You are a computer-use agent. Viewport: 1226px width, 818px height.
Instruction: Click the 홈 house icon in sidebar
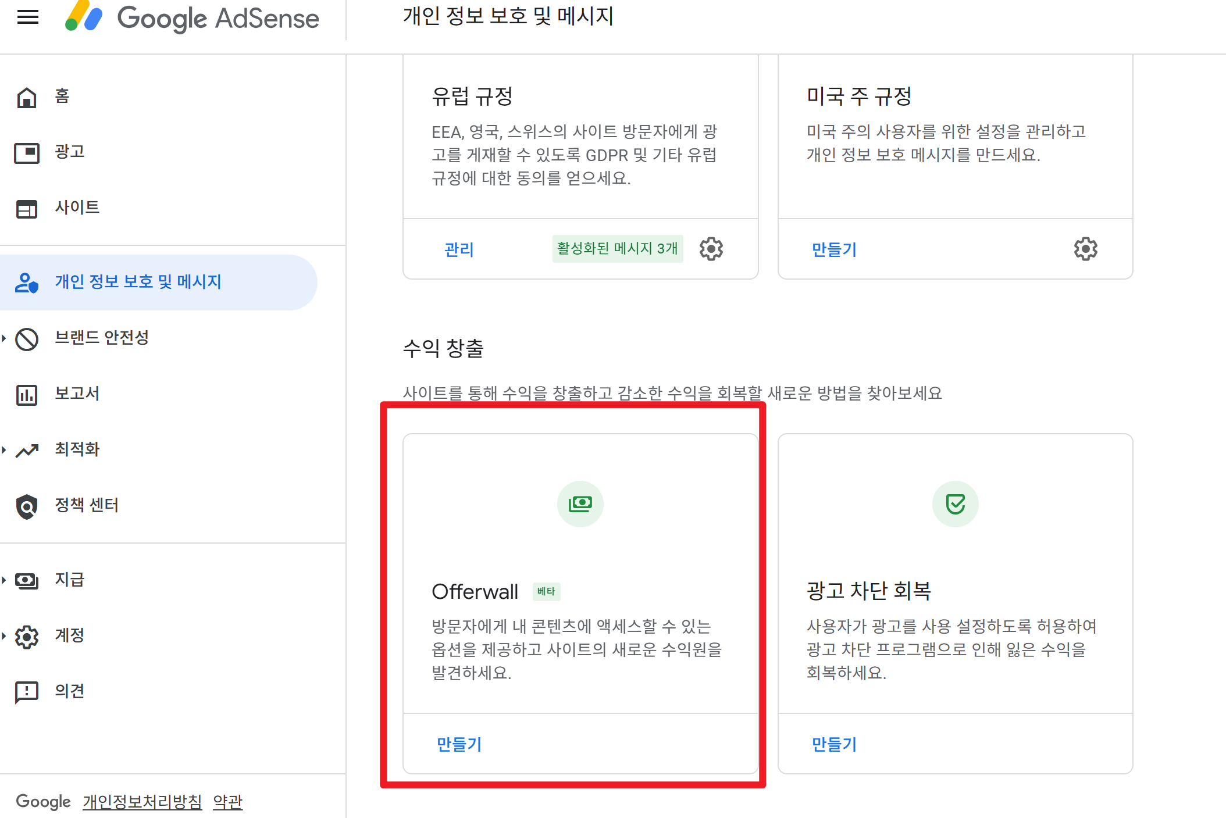[x=27, y=97]
